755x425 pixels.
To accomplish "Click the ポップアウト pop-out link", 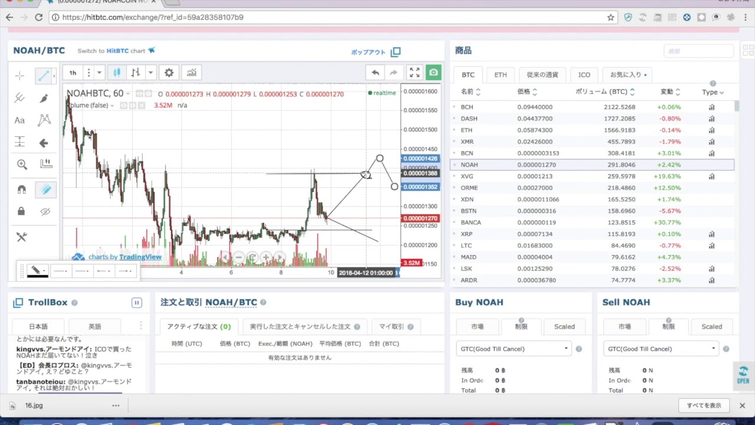I will pyautogui.click(x=376, y=52).
